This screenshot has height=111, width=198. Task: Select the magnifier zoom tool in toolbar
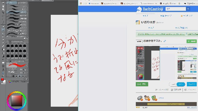click(x=3, y=3)
